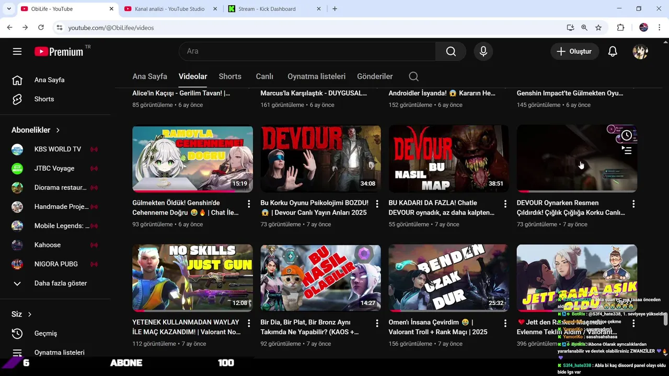Reload the page

click(x=41, y=28)
